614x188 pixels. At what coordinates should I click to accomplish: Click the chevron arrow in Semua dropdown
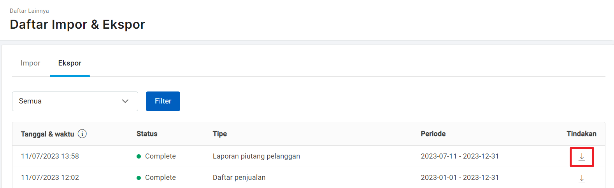coord(125,101)
